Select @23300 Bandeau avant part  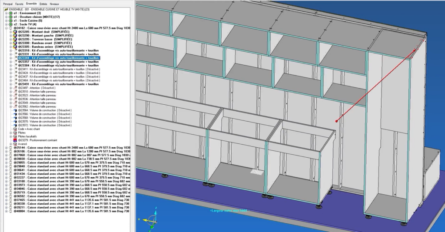pos(45,43)
